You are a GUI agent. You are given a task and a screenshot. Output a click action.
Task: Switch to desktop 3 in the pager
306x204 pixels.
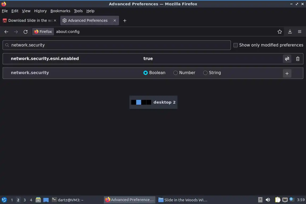[25, 200]
